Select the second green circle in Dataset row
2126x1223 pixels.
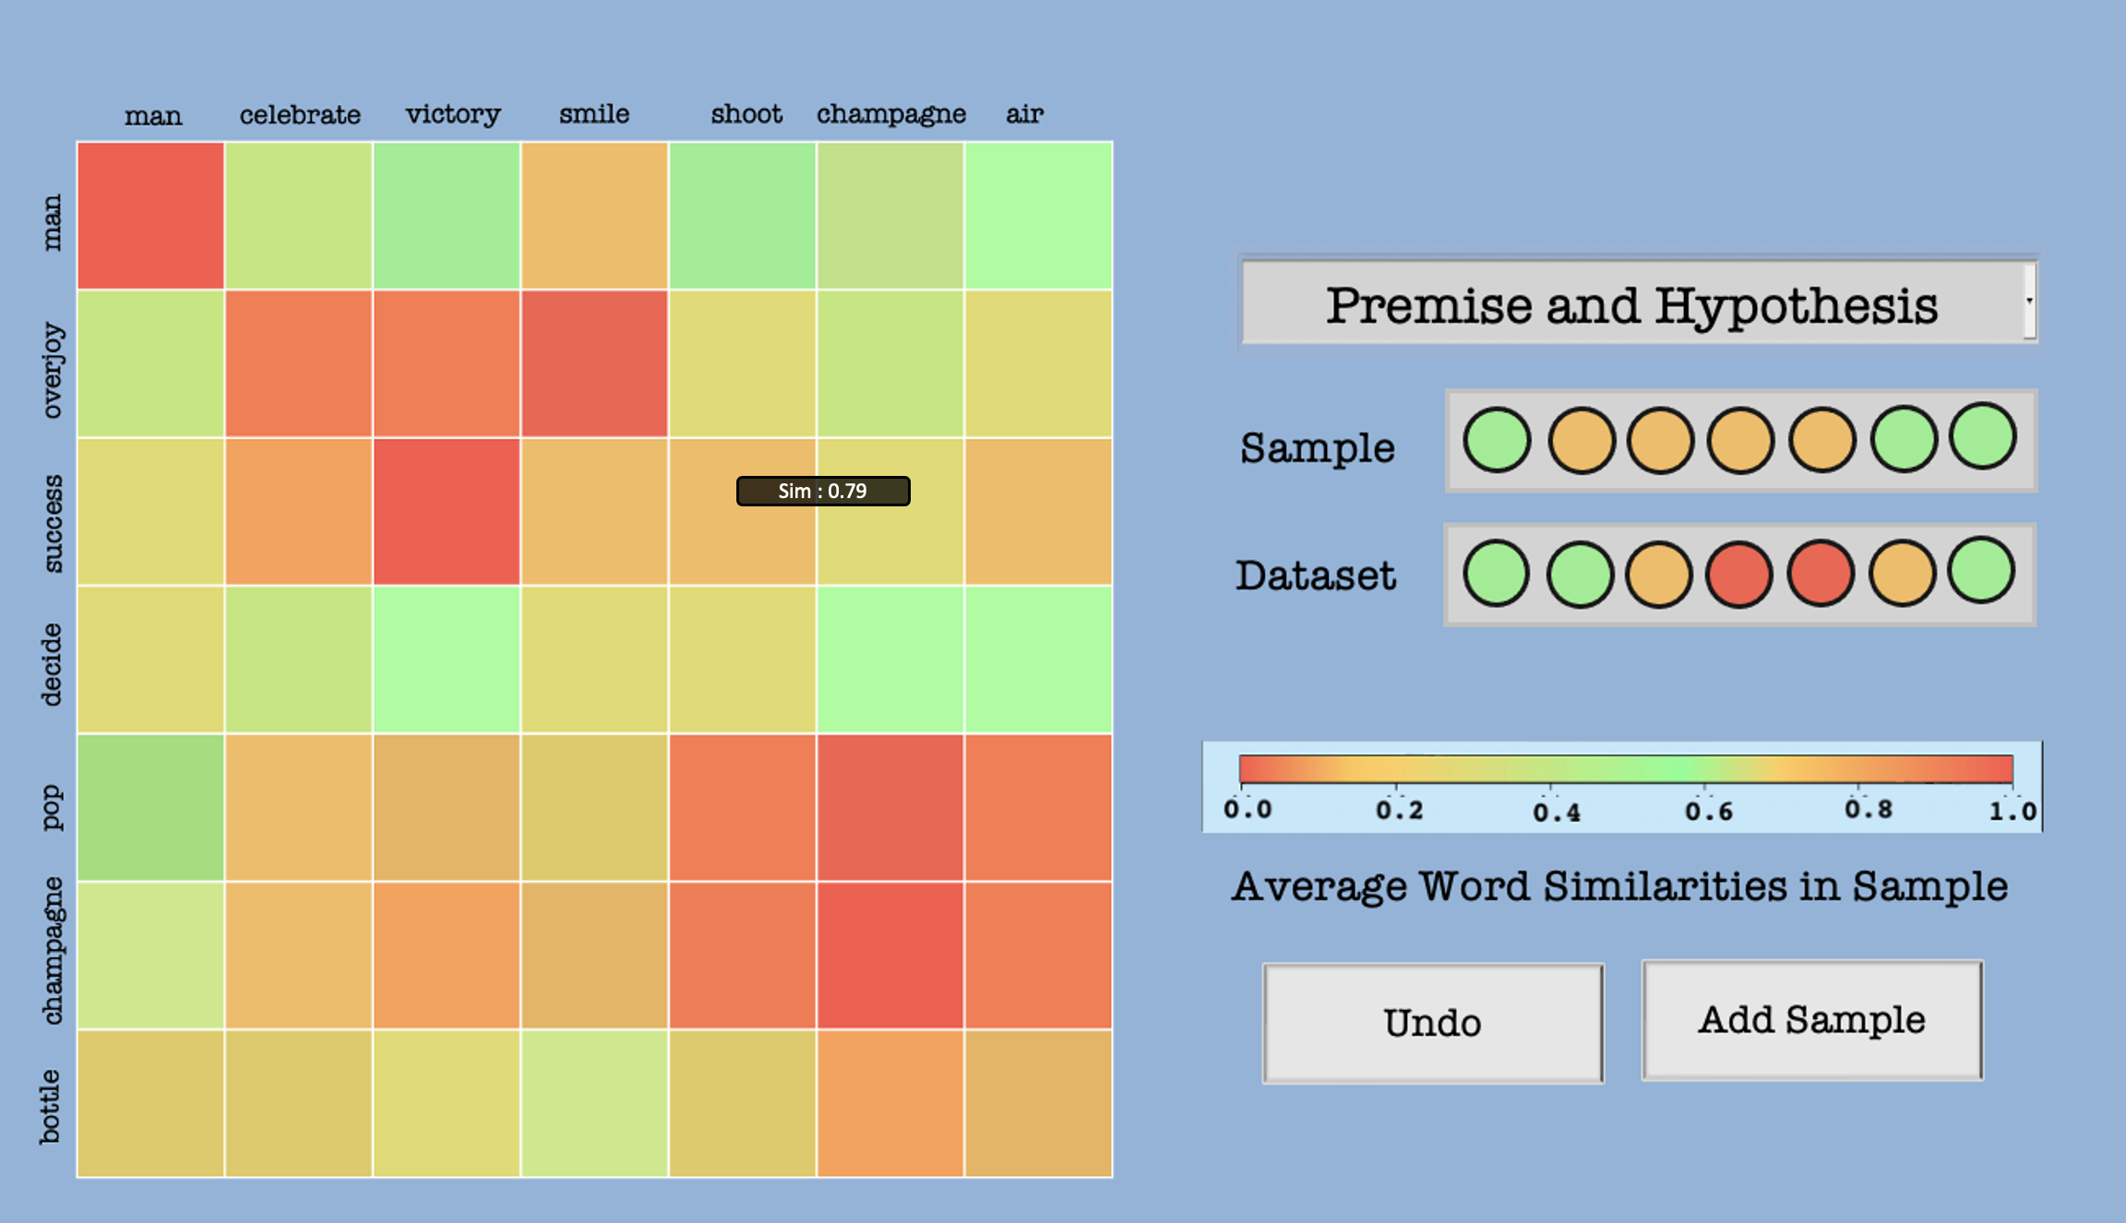click(x=1580, y=574)
